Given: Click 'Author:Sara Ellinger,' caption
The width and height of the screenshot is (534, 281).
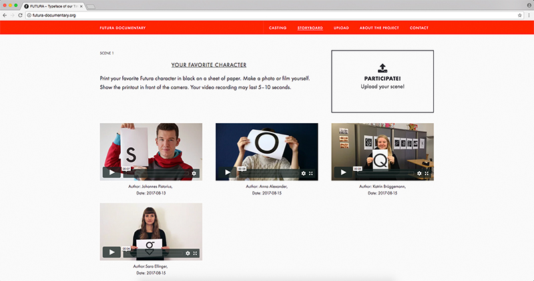Looking at the screenshot, I should 150,266.
